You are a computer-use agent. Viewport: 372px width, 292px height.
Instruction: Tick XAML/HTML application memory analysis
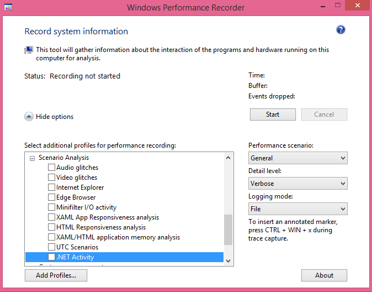point(51,237)
